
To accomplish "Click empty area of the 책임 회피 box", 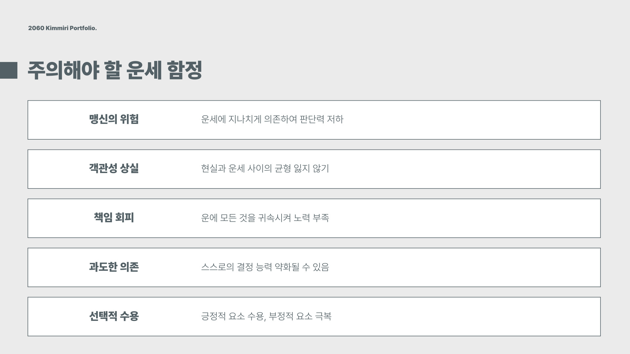I will point(469,218).
